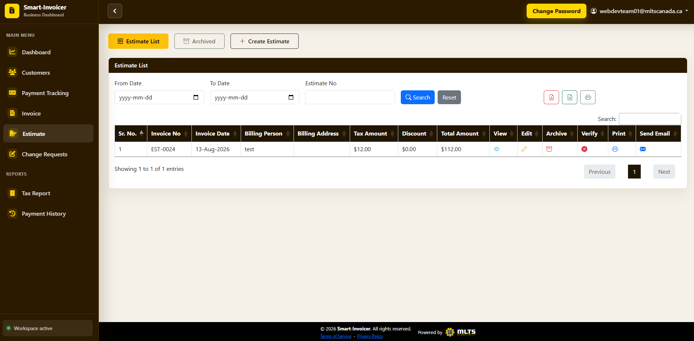Focus the To Date field
Viewport: 694px width, 341px height.
[x=255, y=97]
